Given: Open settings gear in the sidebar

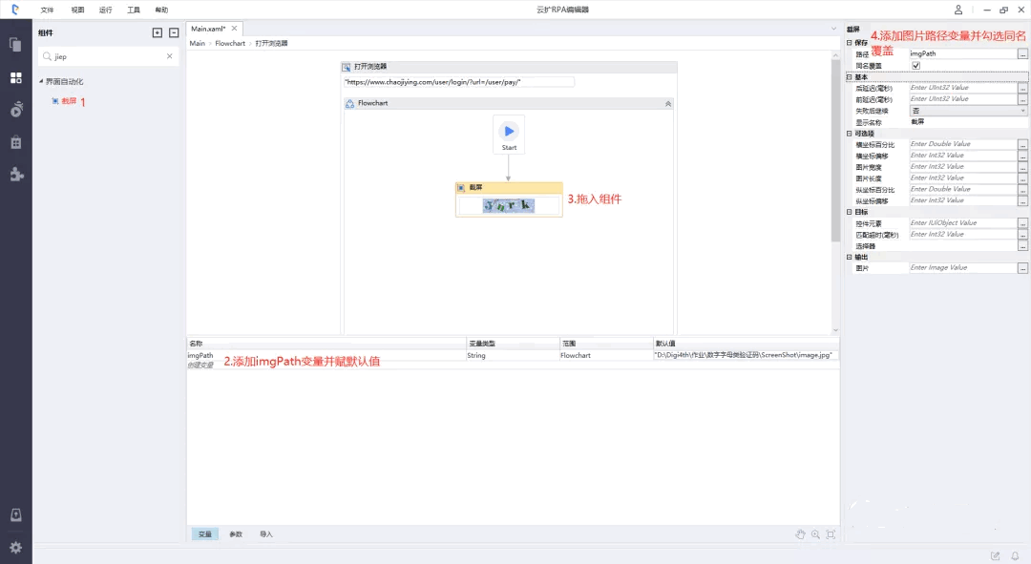Looking at the screenshot, I should [15, 547].
